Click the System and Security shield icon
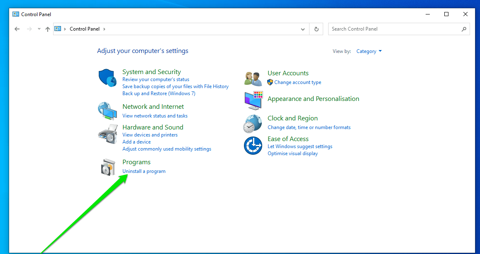Image resolution: width=480 pixels, height=254 pixels. coord(107,78)
